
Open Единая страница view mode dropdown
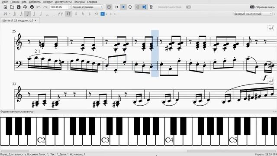tap(87, 7)
